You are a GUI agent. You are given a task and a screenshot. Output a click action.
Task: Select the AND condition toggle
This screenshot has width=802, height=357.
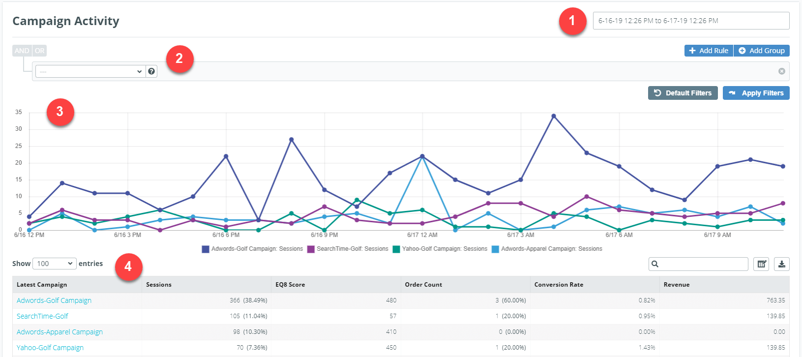coord(22,51)
